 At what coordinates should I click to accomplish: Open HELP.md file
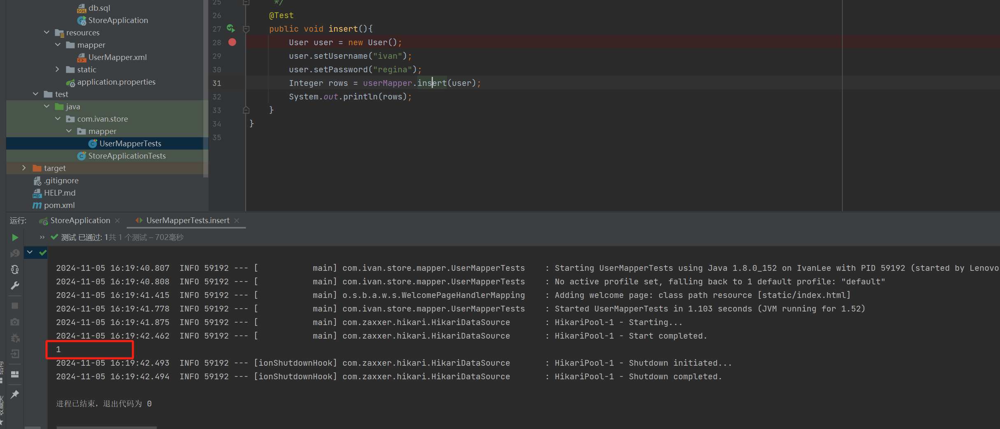(60, 193)
